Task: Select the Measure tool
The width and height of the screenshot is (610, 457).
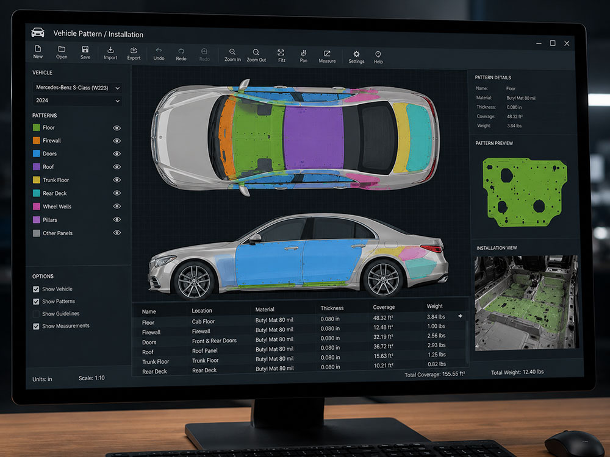Action: (x=327, y=57)
